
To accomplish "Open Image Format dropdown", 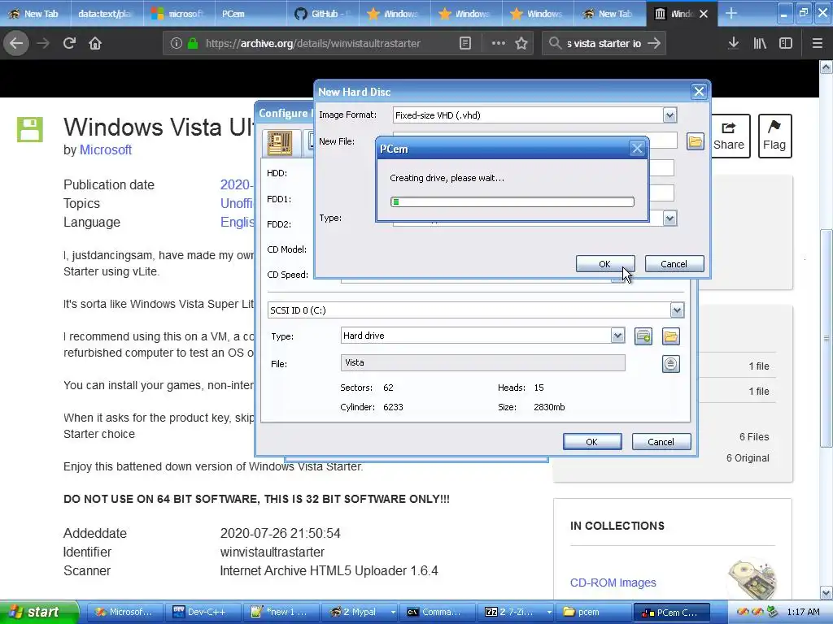I will pyautogui.click(x=669, y=115).
